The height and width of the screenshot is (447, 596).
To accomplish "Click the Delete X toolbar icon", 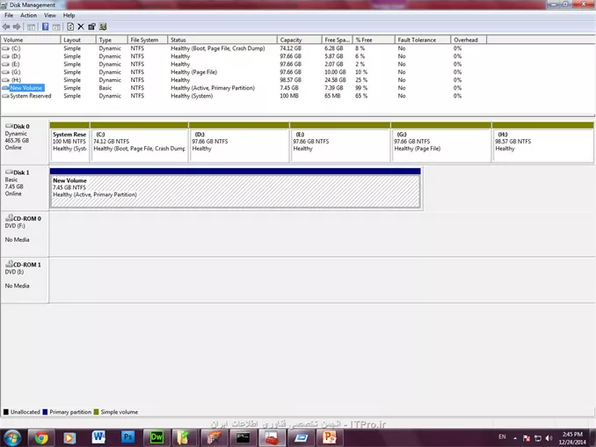I will point(81,26).
